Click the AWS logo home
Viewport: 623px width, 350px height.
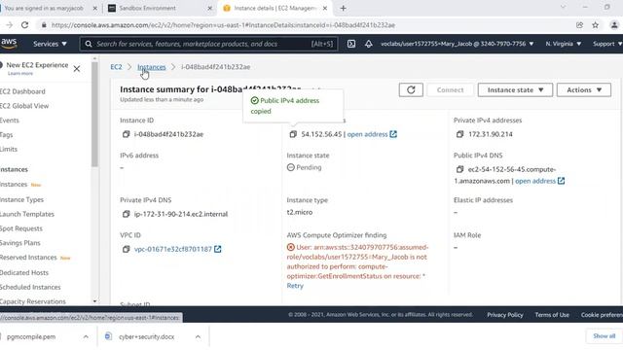[9, 43]
